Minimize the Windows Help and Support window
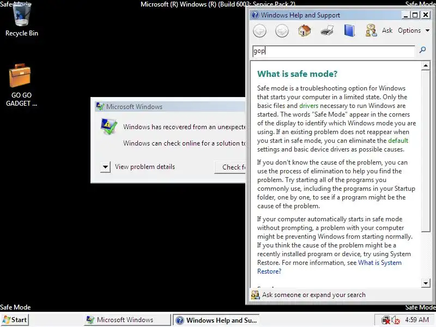The image size is (436, 327). [x=405, y=15]
